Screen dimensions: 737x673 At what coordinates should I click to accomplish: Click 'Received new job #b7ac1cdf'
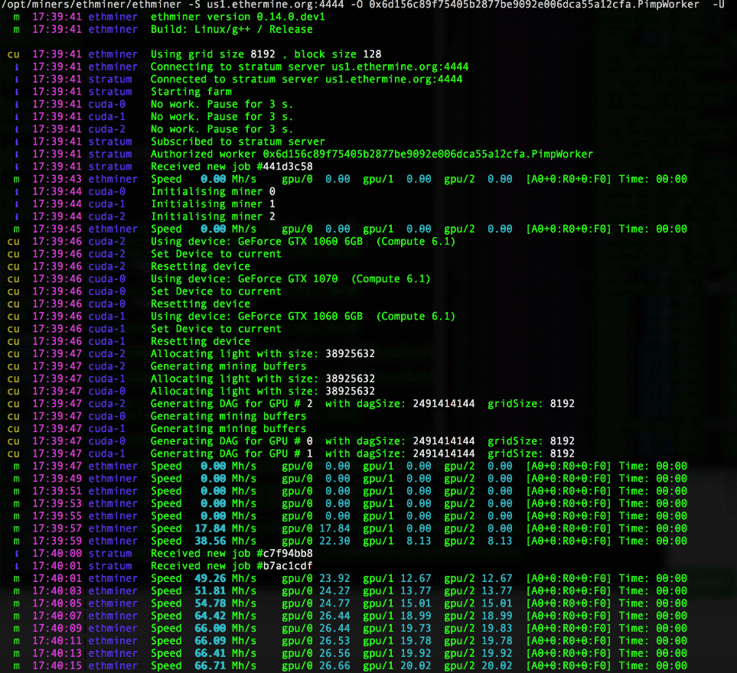pyautogui.click(x=232, y=566)
